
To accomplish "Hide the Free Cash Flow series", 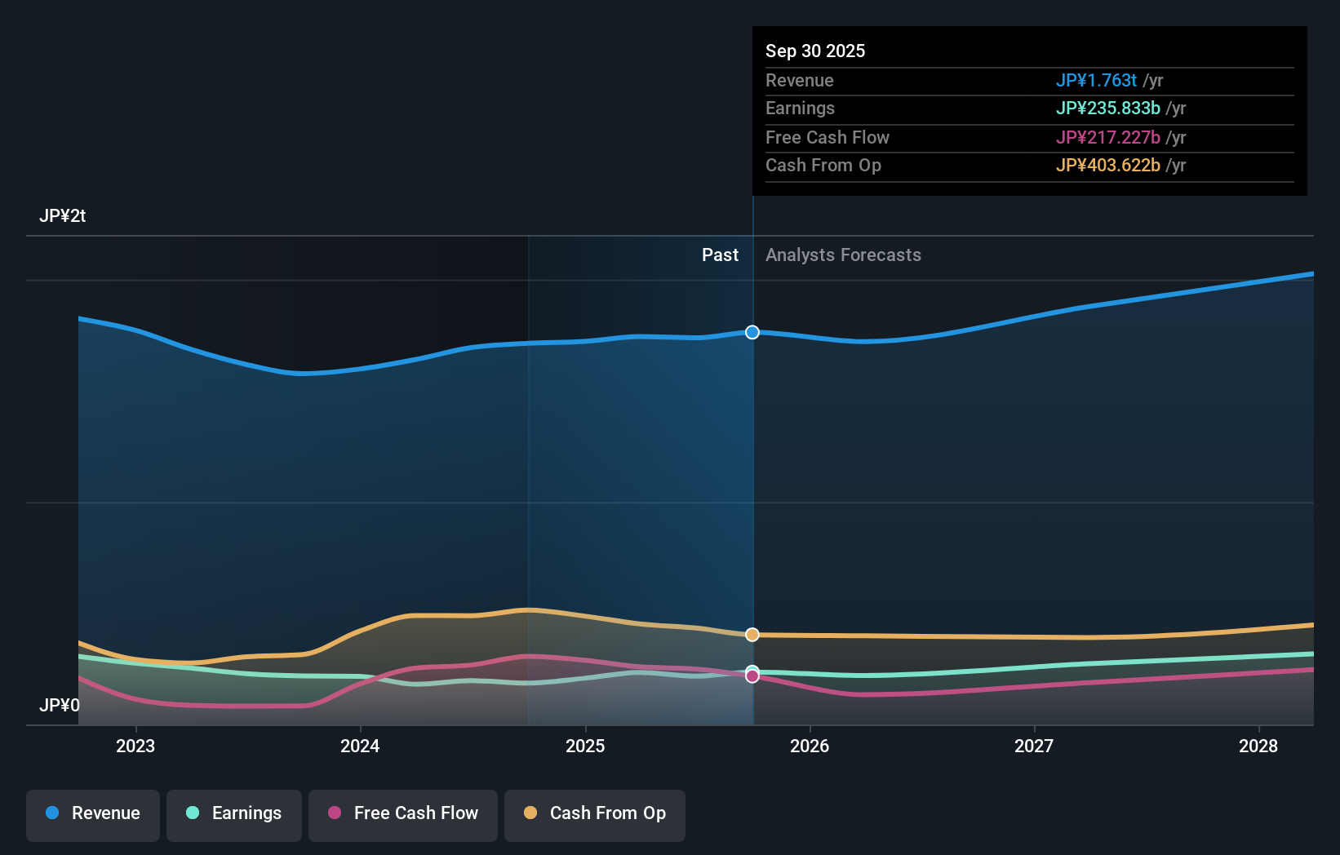I will point(402,813).
